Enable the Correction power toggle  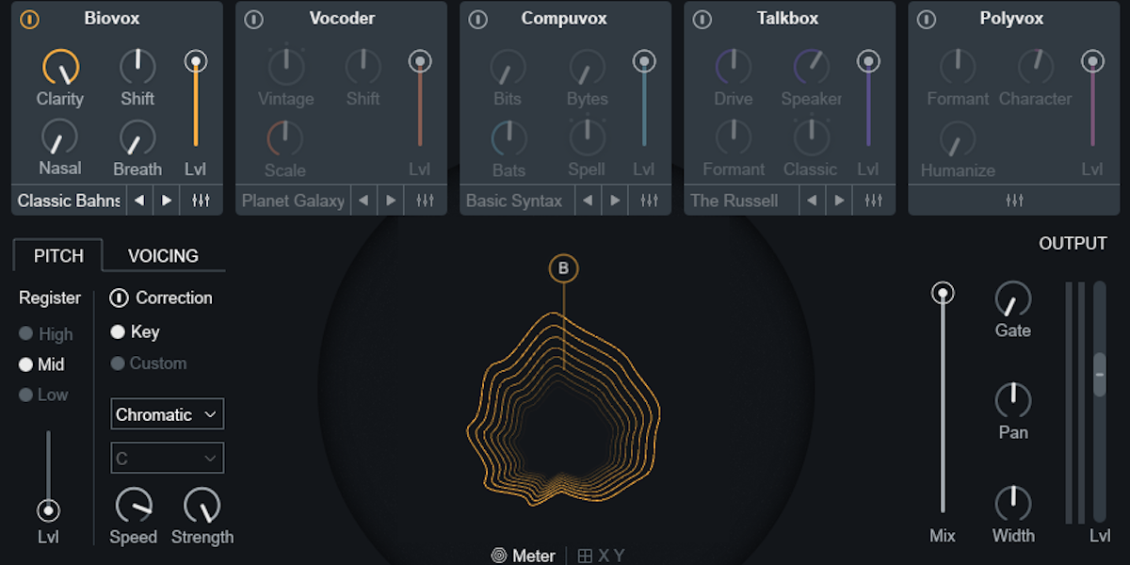120,299
